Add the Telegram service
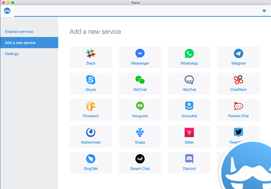The width and height of the screenshot is (271, 189). (x=238, y=57)
